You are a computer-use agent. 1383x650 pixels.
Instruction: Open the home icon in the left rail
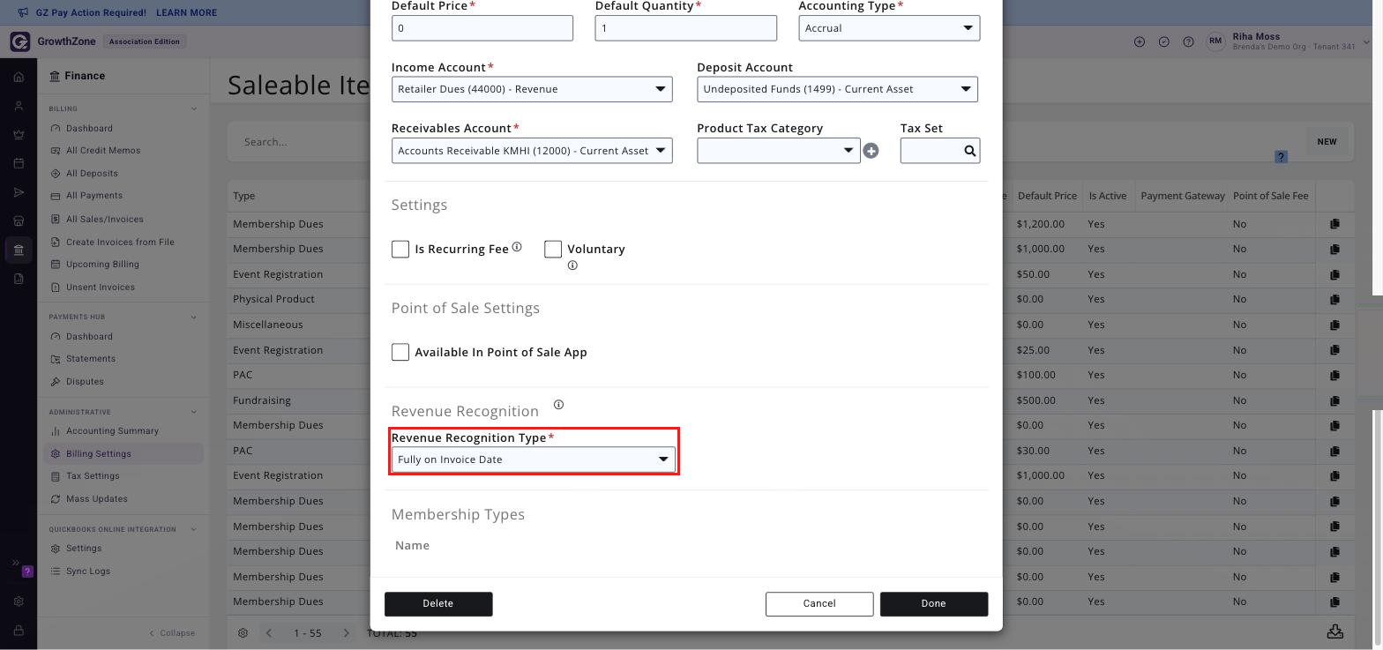click(x=19, y=78)
